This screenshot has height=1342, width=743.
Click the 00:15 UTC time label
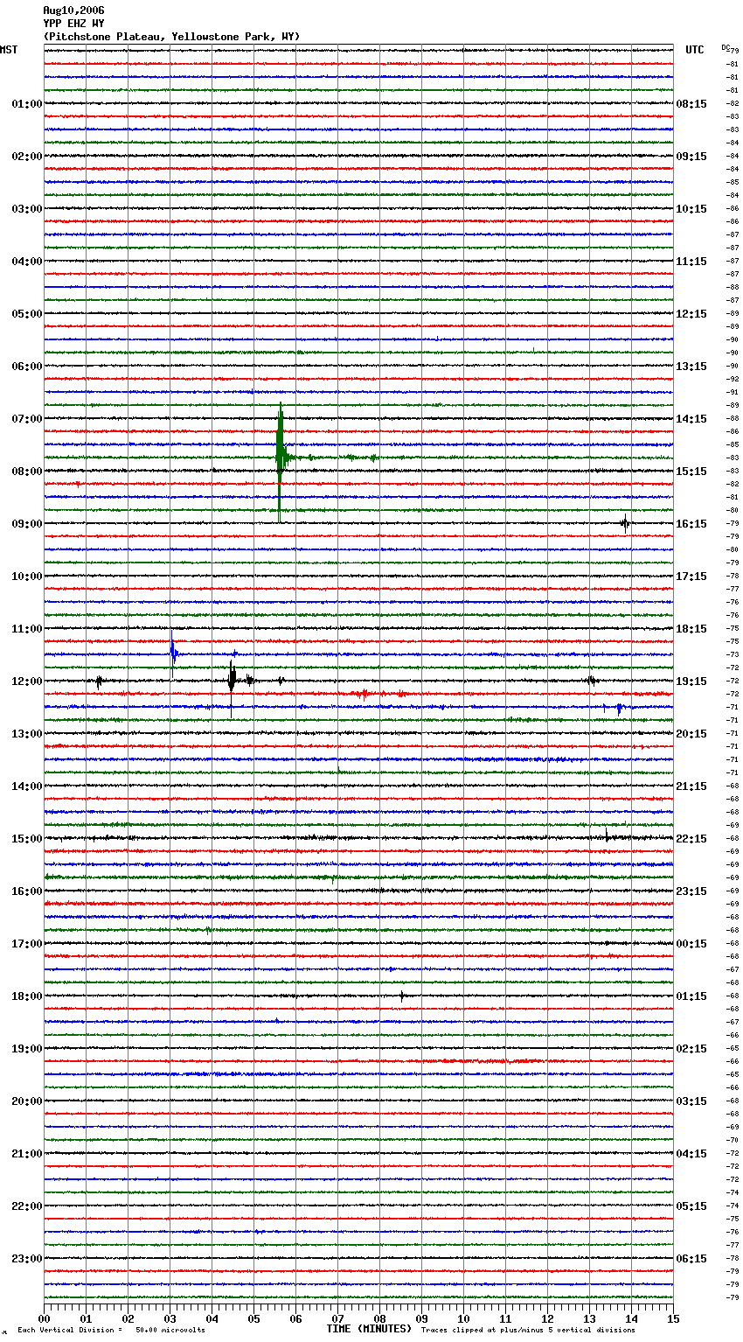coord(691,944)
